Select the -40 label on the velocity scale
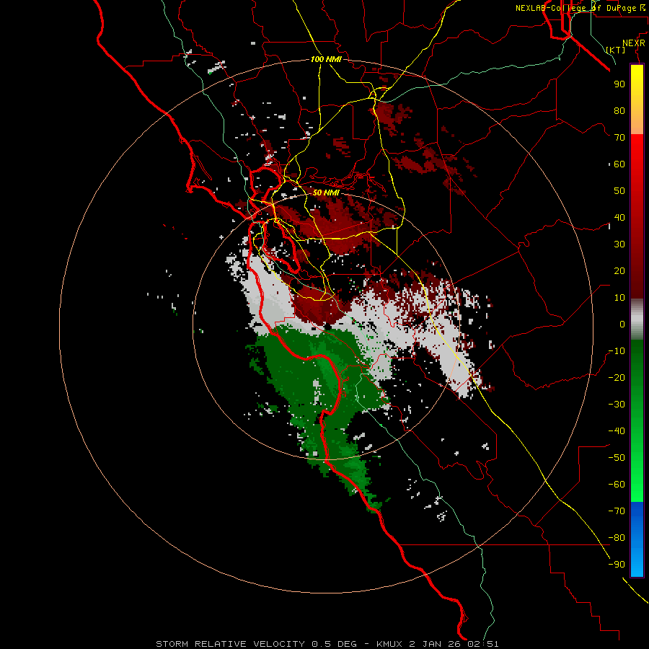The height and width of the screenshot is (649, 649). click(617, 431)
